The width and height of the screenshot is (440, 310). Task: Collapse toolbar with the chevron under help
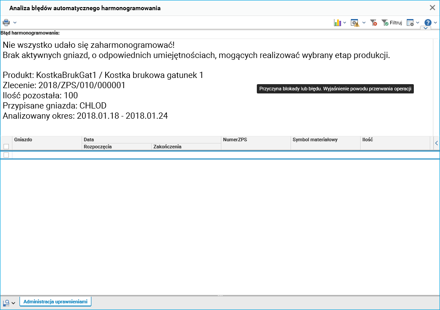426,28
